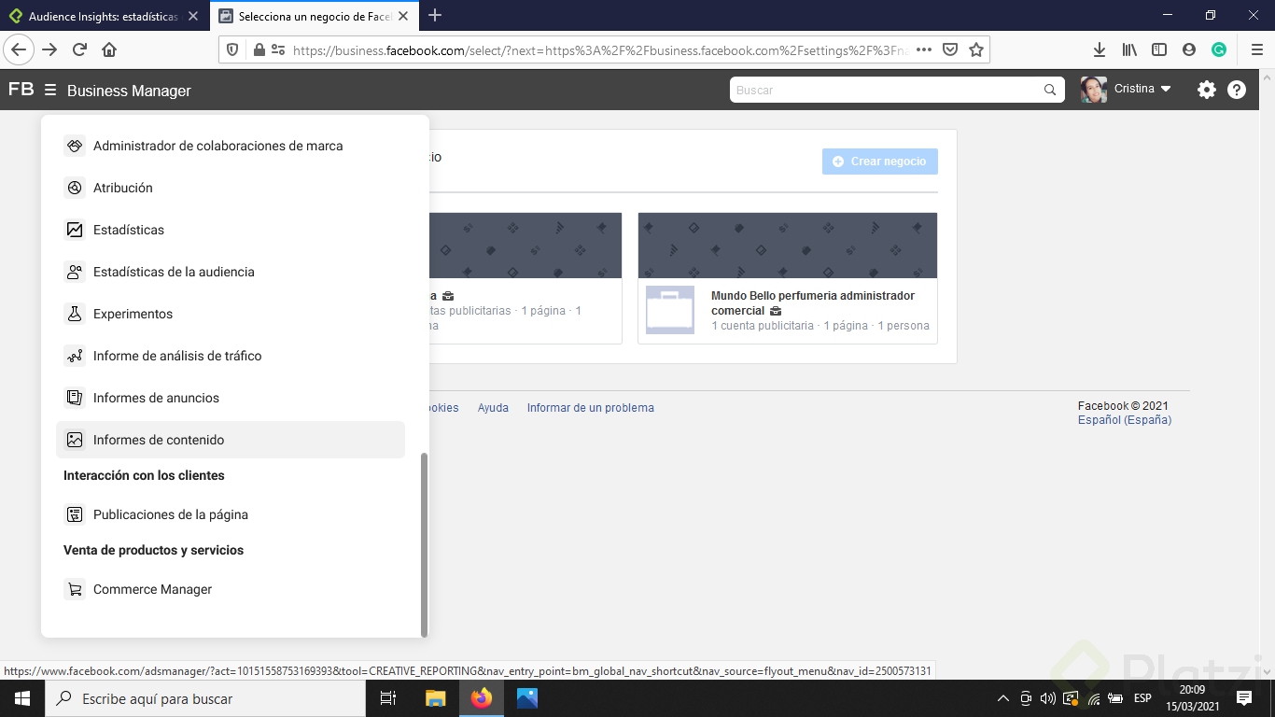This screenshot has height=717, width=1275.
Task: Go back with browser back arrow
Action: click(19, 49)
